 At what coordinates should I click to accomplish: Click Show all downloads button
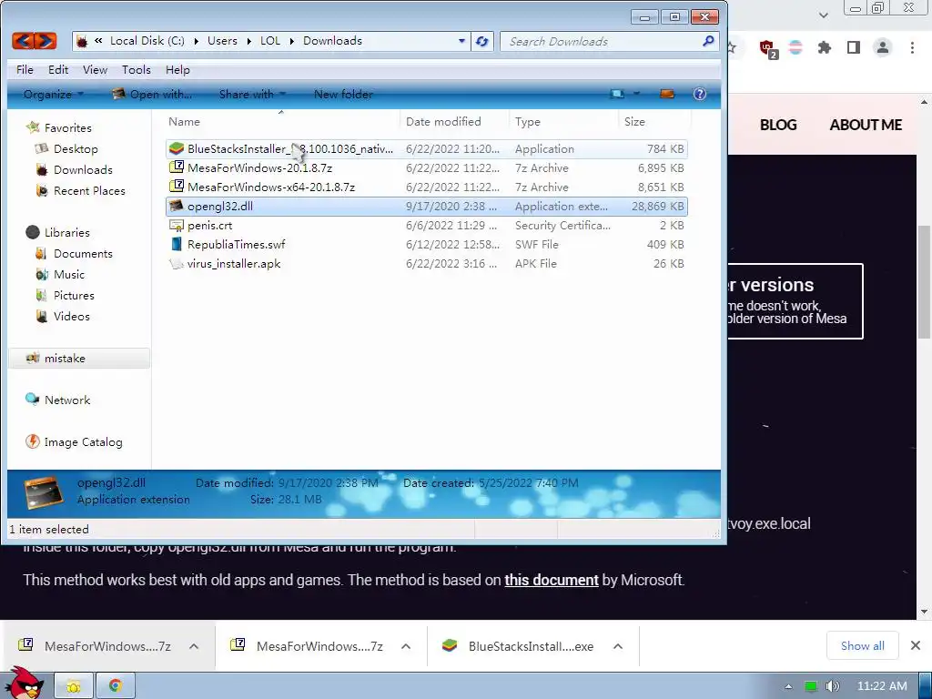pos(863,645)
